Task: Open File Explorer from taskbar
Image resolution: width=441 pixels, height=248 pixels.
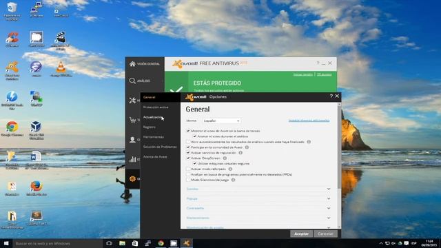Action: click(x=122, y=243)
